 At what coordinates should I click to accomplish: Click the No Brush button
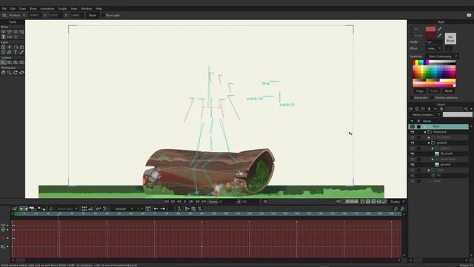(450, 39)
